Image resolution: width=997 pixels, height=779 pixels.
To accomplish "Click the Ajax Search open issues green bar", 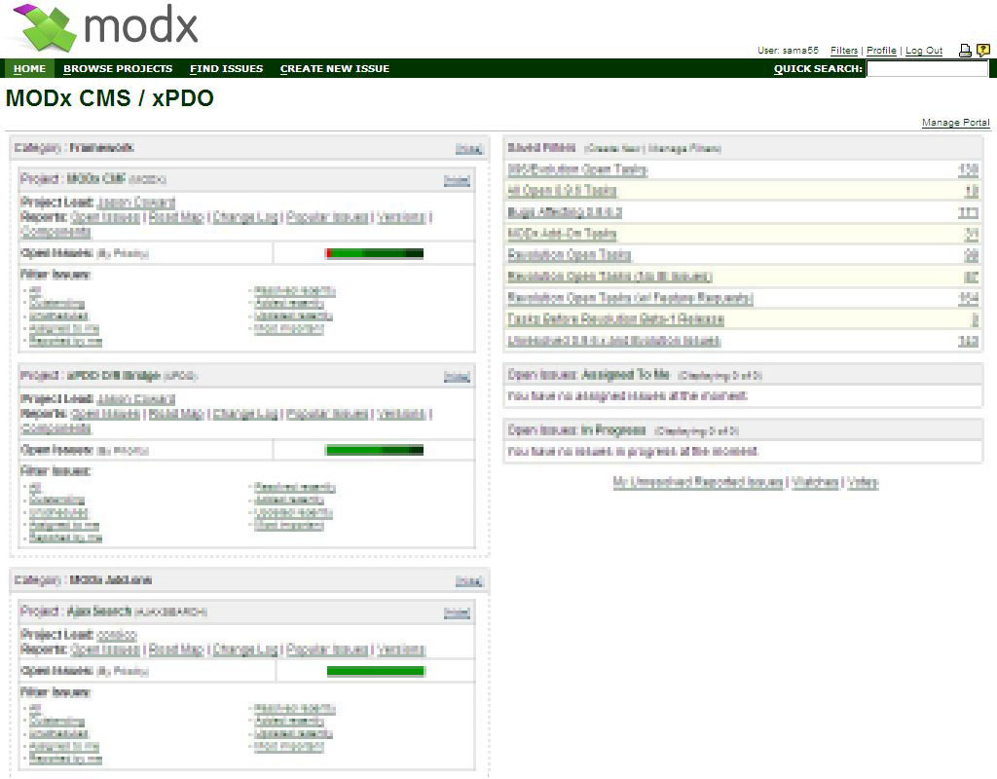I will pyautogui.click(x=375, y=671).
